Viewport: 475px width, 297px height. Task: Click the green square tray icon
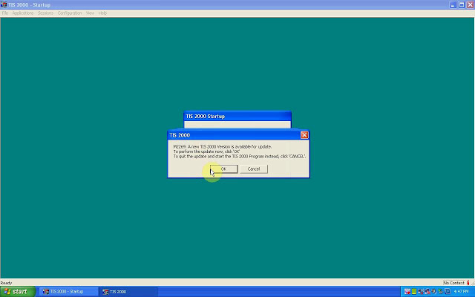[414, 292]
